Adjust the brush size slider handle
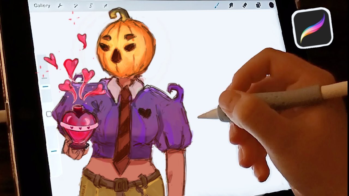The height and width of the screenshot is (196, 349). (46, 87)
